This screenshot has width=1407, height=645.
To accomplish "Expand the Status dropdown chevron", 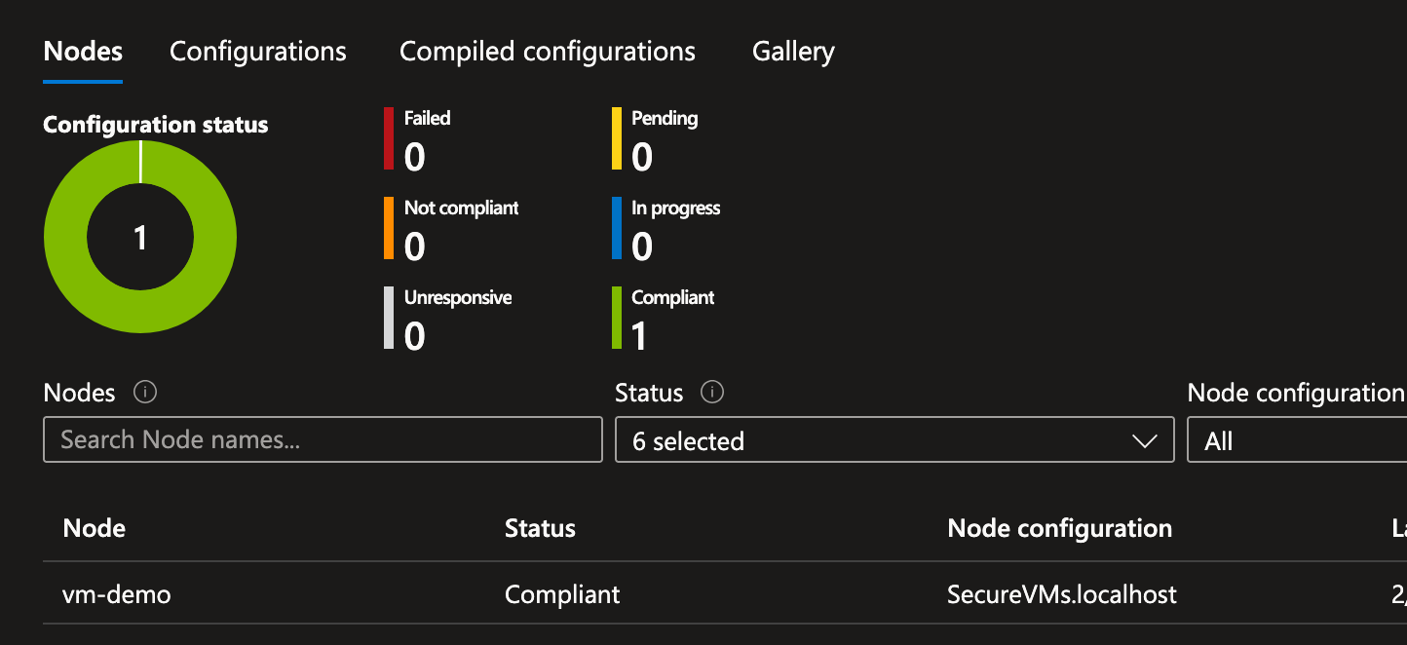I will (1146, 439).
